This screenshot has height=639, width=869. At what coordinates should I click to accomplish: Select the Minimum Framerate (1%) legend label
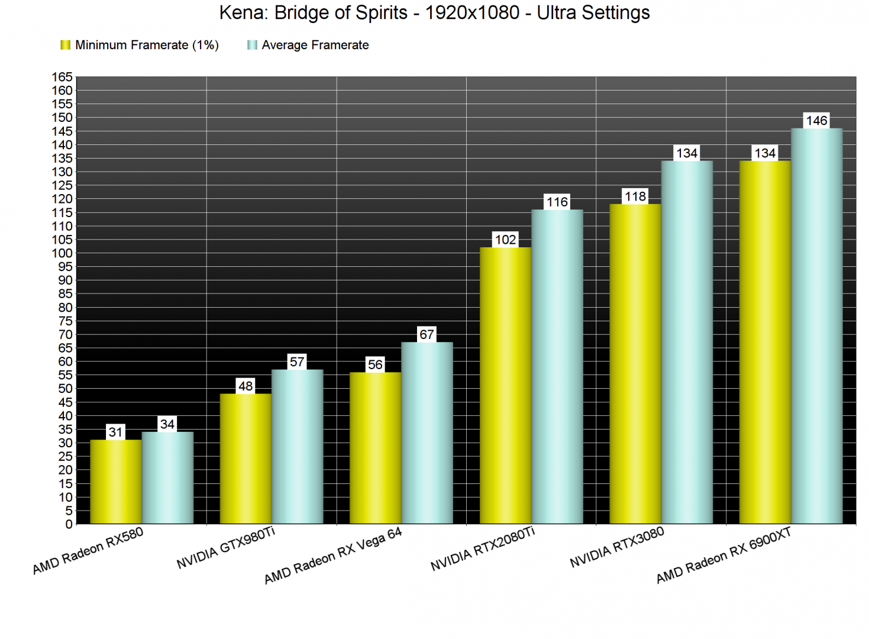pyautogui.click(x=147, y=45)
